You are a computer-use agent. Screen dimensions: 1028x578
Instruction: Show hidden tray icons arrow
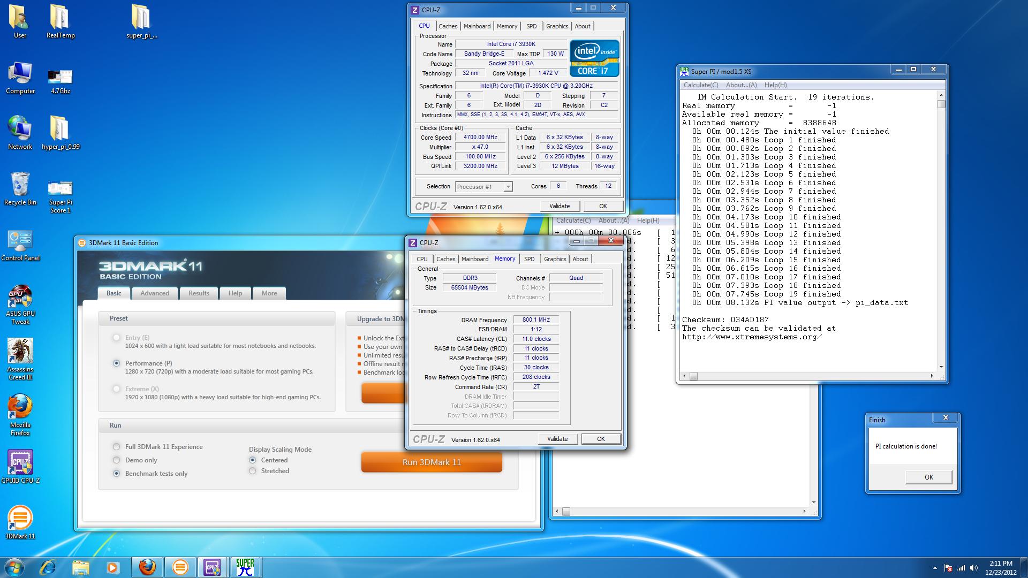click(935, 568)
